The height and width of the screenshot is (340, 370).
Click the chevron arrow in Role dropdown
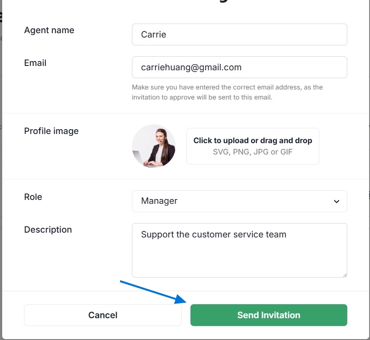pyautogui.click(x=336, y=202)
